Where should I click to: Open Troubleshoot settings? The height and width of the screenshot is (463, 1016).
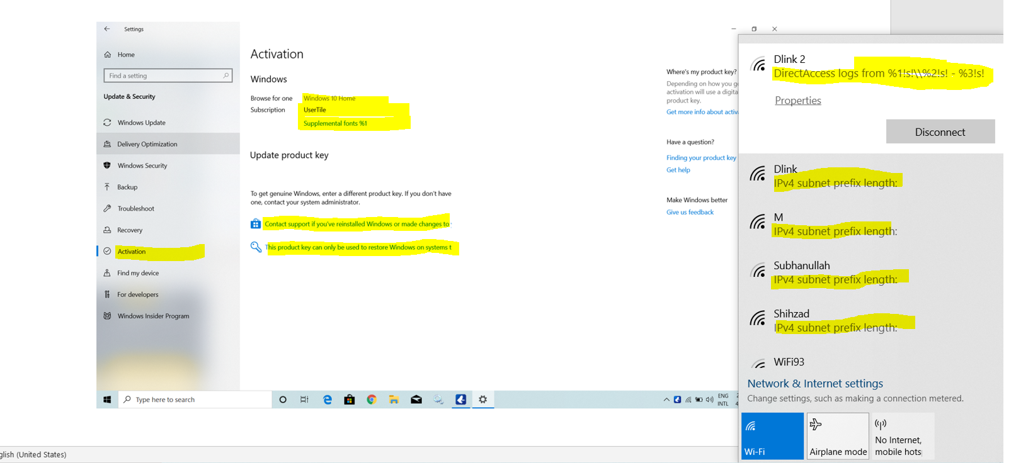click(x=135, y=208)
